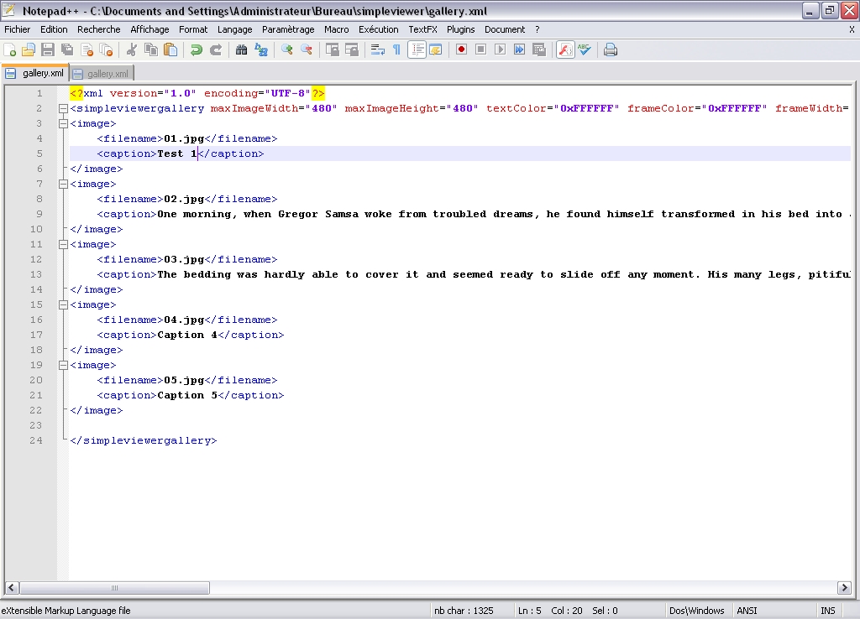Click the horizontal scrollbar right arrow
The image size is (860, 619).
coord(846,588)
